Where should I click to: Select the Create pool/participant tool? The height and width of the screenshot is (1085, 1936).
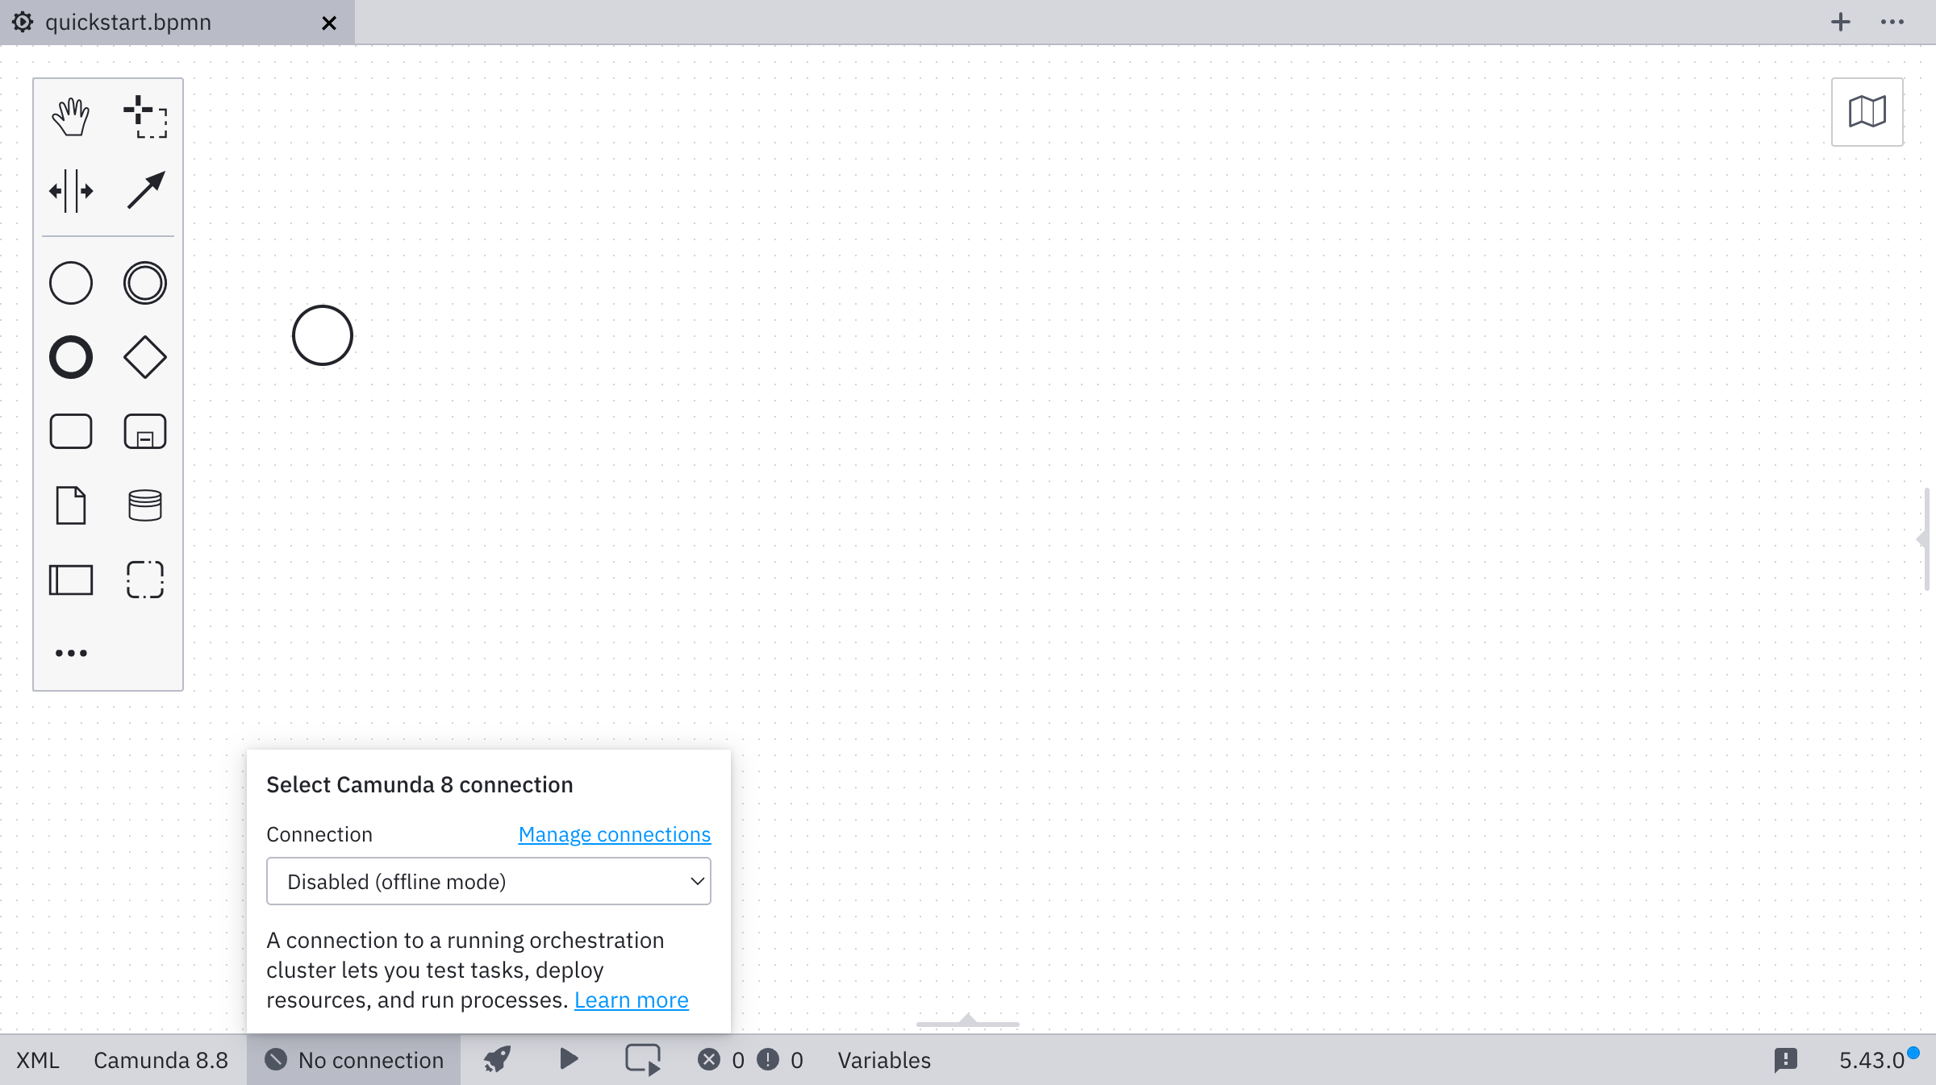[x=71, y=580]
